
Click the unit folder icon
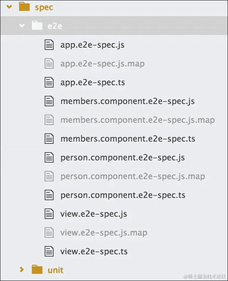tap(37, 270)
